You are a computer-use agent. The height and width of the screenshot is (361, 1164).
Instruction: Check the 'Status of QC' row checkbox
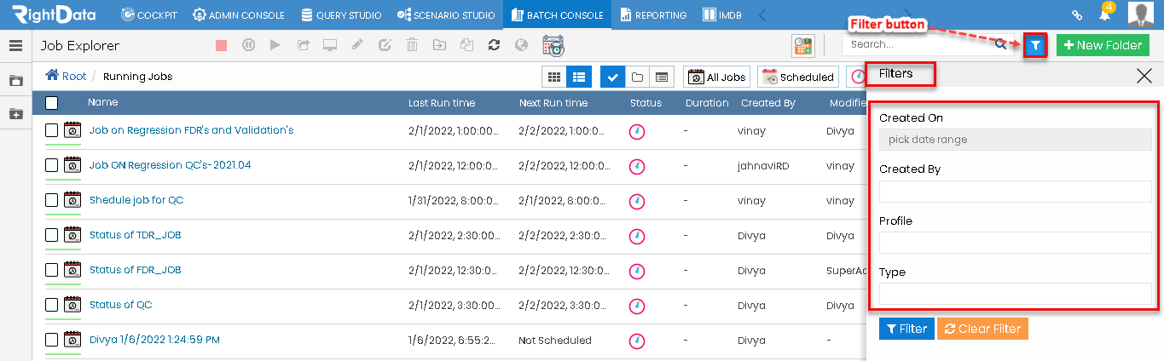click(52, 305)
